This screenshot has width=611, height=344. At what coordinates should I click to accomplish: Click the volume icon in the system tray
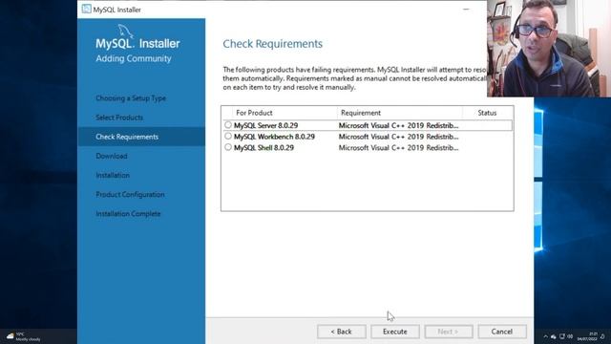[x=570, y=336]
